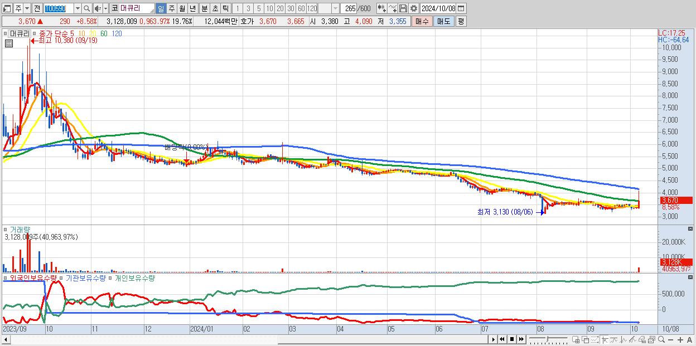Screen dimensions: 696x346
Task: Click the overlapping windows icon in the bottom toolbar
Action: [585, 339]
